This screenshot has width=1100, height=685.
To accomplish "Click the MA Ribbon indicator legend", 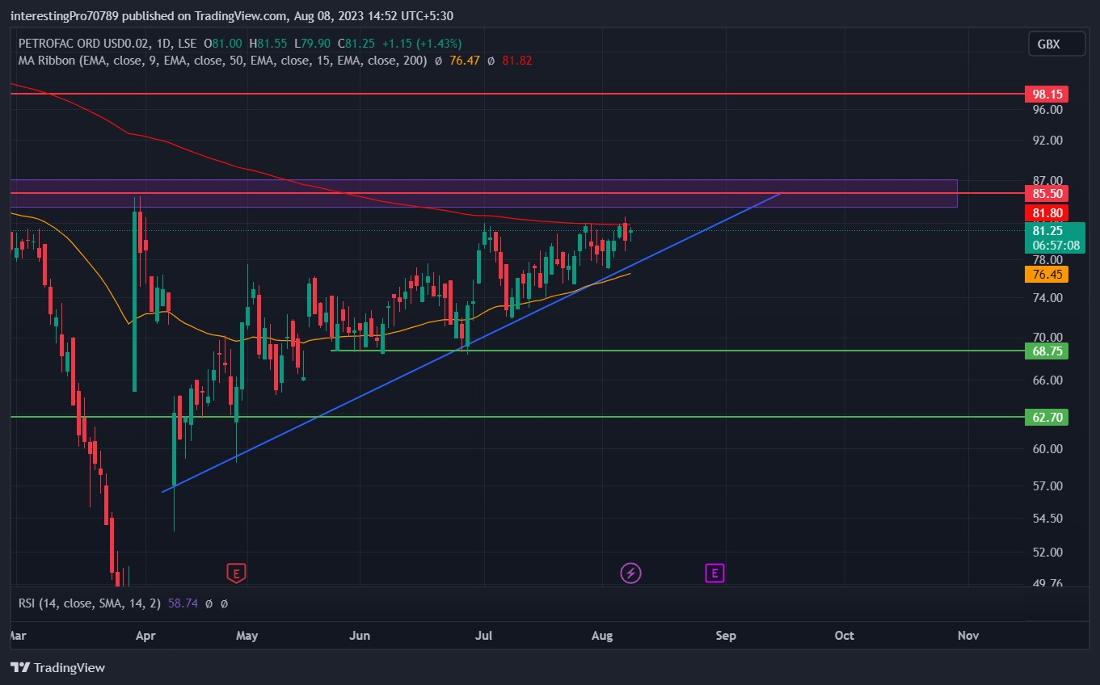I will [x=222, y=61].
